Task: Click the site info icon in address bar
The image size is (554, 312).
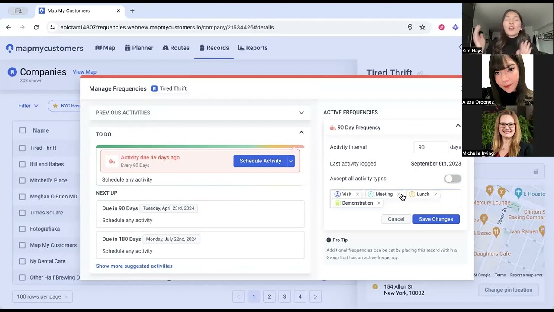Action: [x=52, y=27]
